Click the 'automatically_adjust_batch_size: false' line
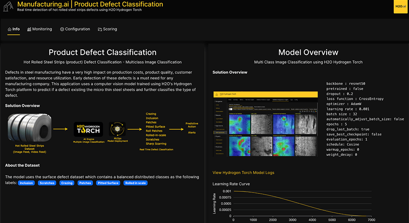The image size is (409, 223). click(365, 119)
